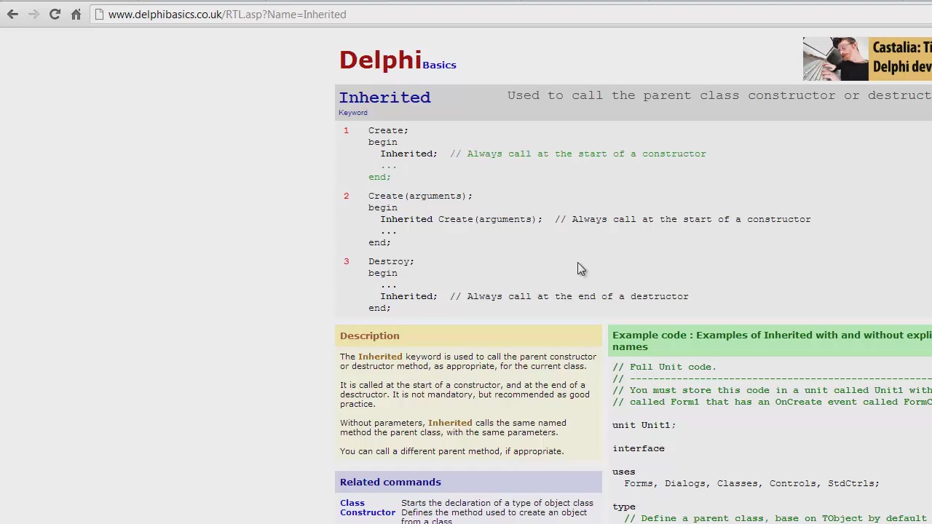
Task: Click the 'Forms, Dialogs, Classes, Controls, StdCtrls;' line
Action: [x=751, y=483]
